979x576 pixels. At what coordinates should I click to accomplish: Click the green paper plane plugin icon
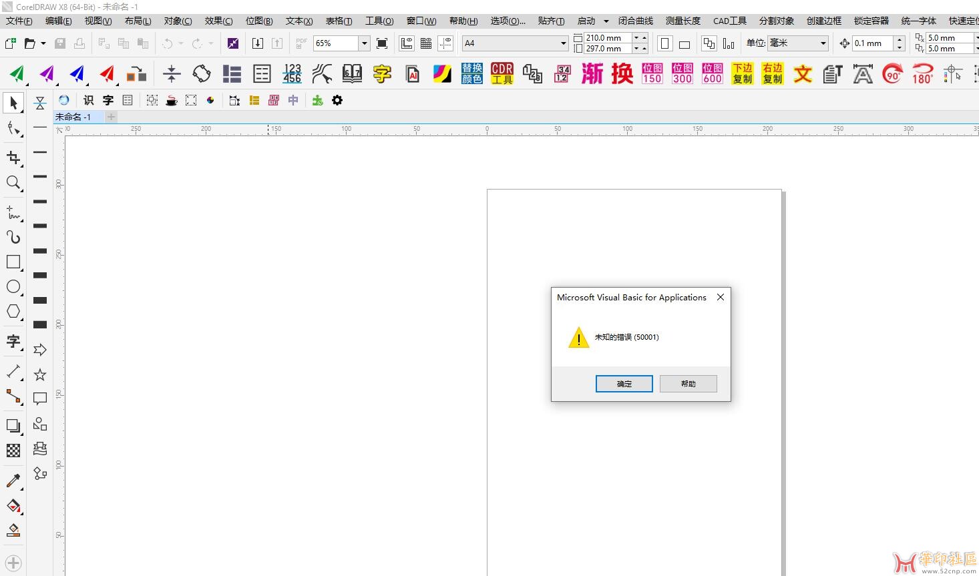tap(17, 73)
